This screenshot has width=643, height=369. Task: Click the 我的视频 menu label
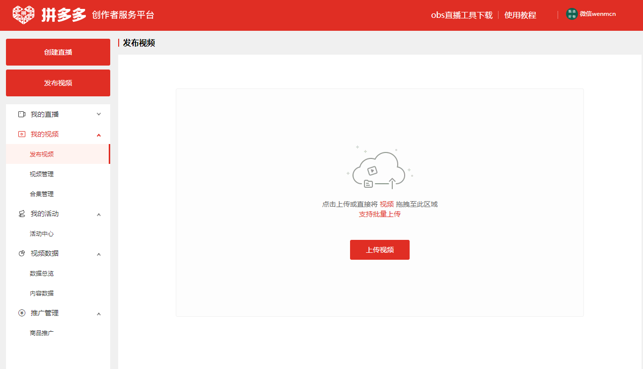pyautogui.click(x=45, y=134)
